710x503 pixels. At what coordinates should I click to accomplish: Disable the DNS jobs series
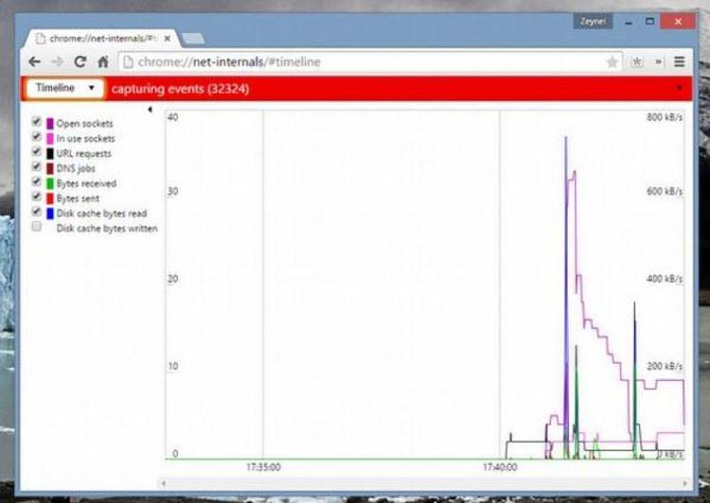pyautogui.click(x=36, y=167)
